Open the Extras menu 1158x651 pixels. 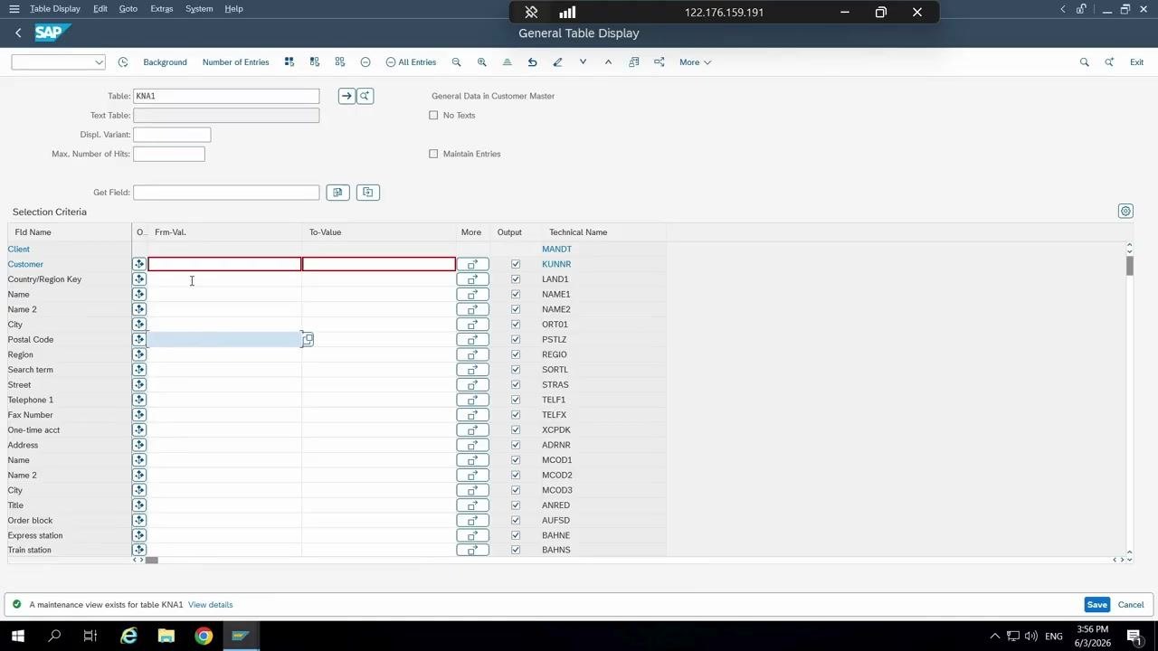pos(162,9)
